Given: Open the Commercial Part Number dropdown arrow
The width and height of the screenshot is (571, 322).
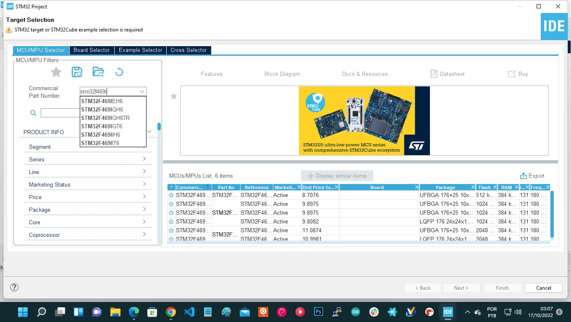Looking at the screenshot, I should tap(141, 92).
